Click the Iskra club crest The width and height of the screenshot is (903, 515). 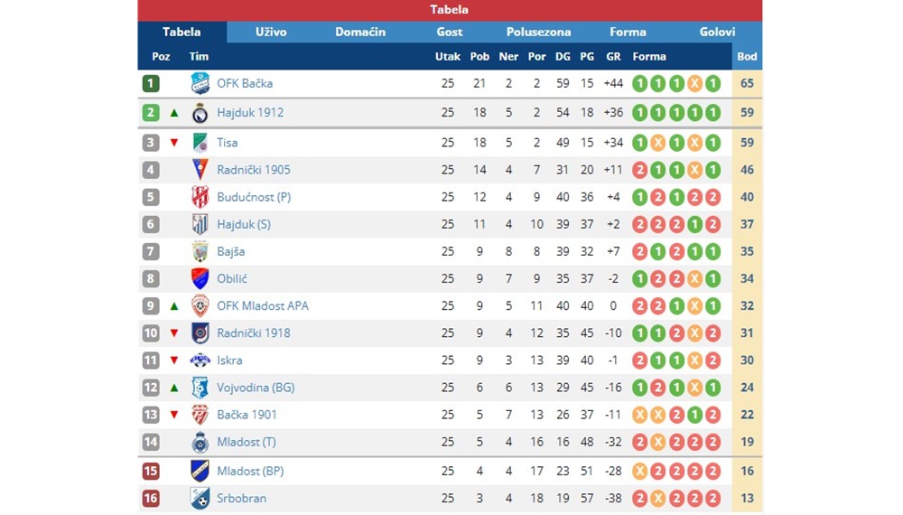point(200,360)
